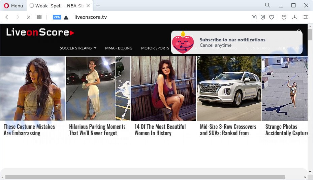
Task: Show the site security warning triangle
Action: pyautogui.click(x=66, y=17)
